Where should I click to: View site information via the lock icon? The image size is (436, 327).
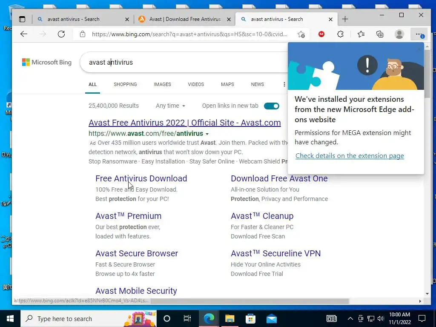(83, 34)
